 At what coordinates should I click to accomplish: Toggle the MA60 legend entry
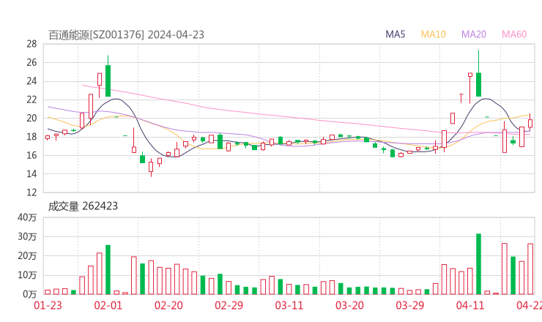(514, 34)
